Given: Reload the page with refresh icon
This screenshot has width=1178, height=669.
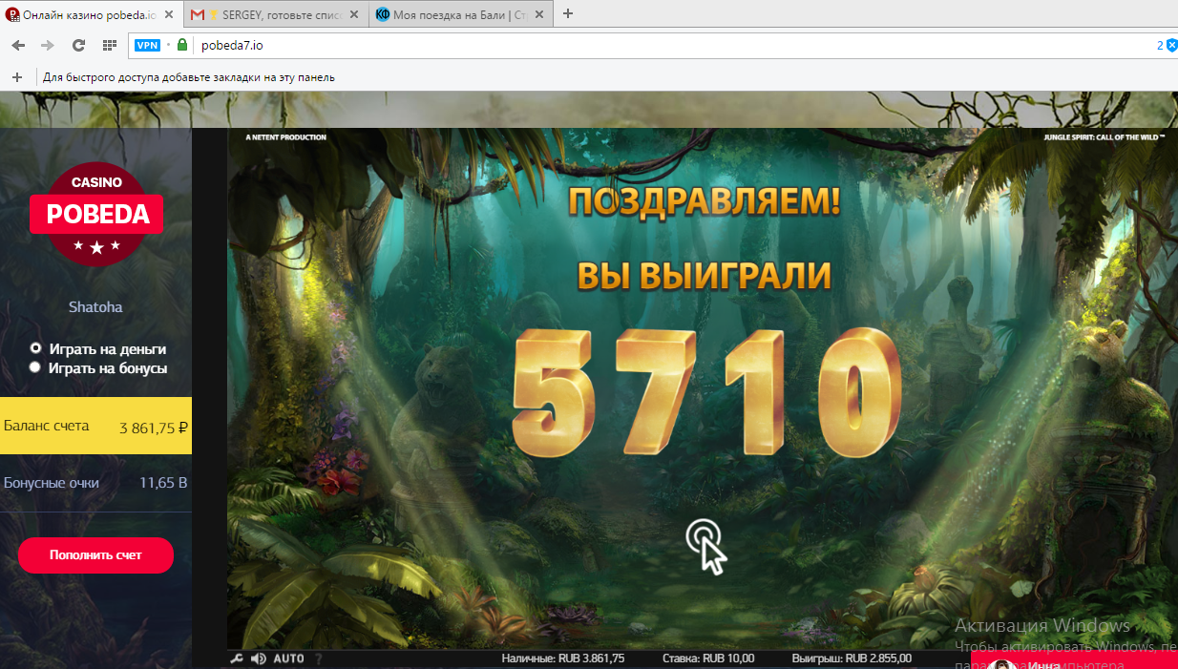Looking at the screenshot, I should pyautogui.click(x=78, y=45).
